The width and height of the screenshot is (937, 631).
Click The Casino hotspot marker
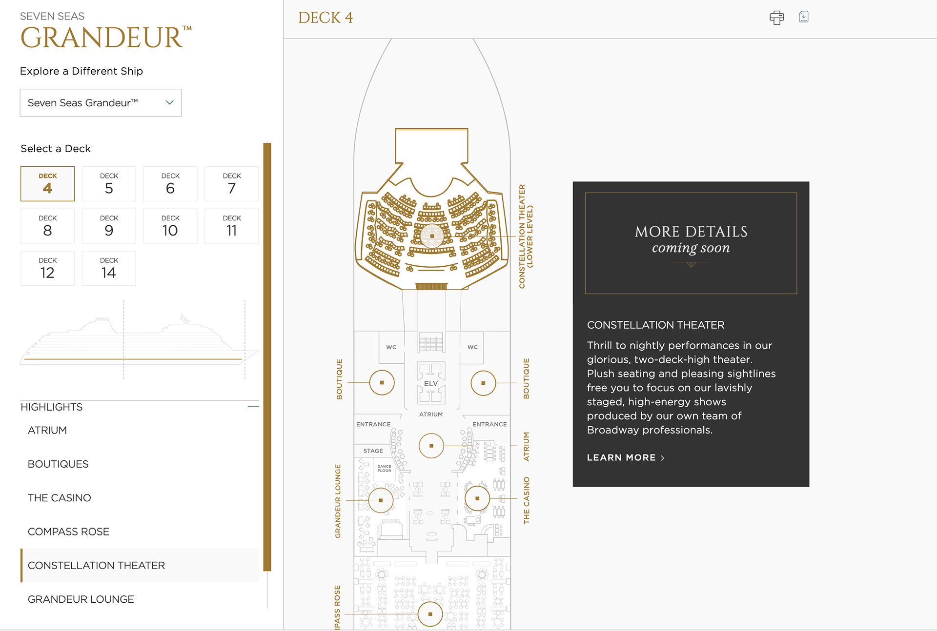point(477,498)
